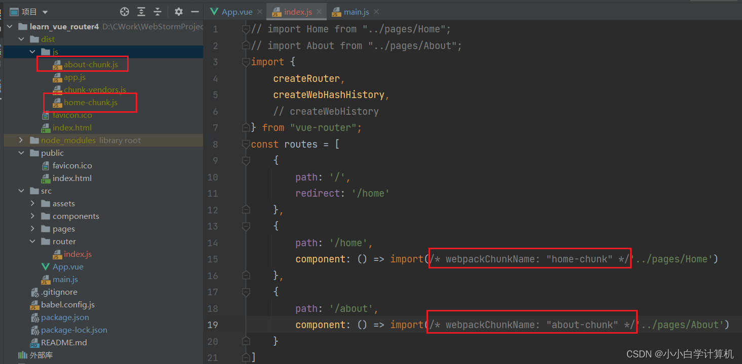Select favicon.ico under public
The image size is (742, 364).
[72, 165]
